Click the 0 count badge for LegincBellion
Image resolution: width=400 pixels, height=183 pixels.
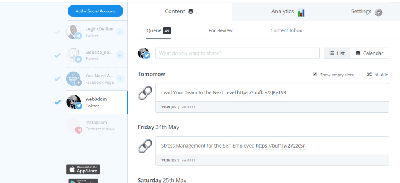point(120,32)
